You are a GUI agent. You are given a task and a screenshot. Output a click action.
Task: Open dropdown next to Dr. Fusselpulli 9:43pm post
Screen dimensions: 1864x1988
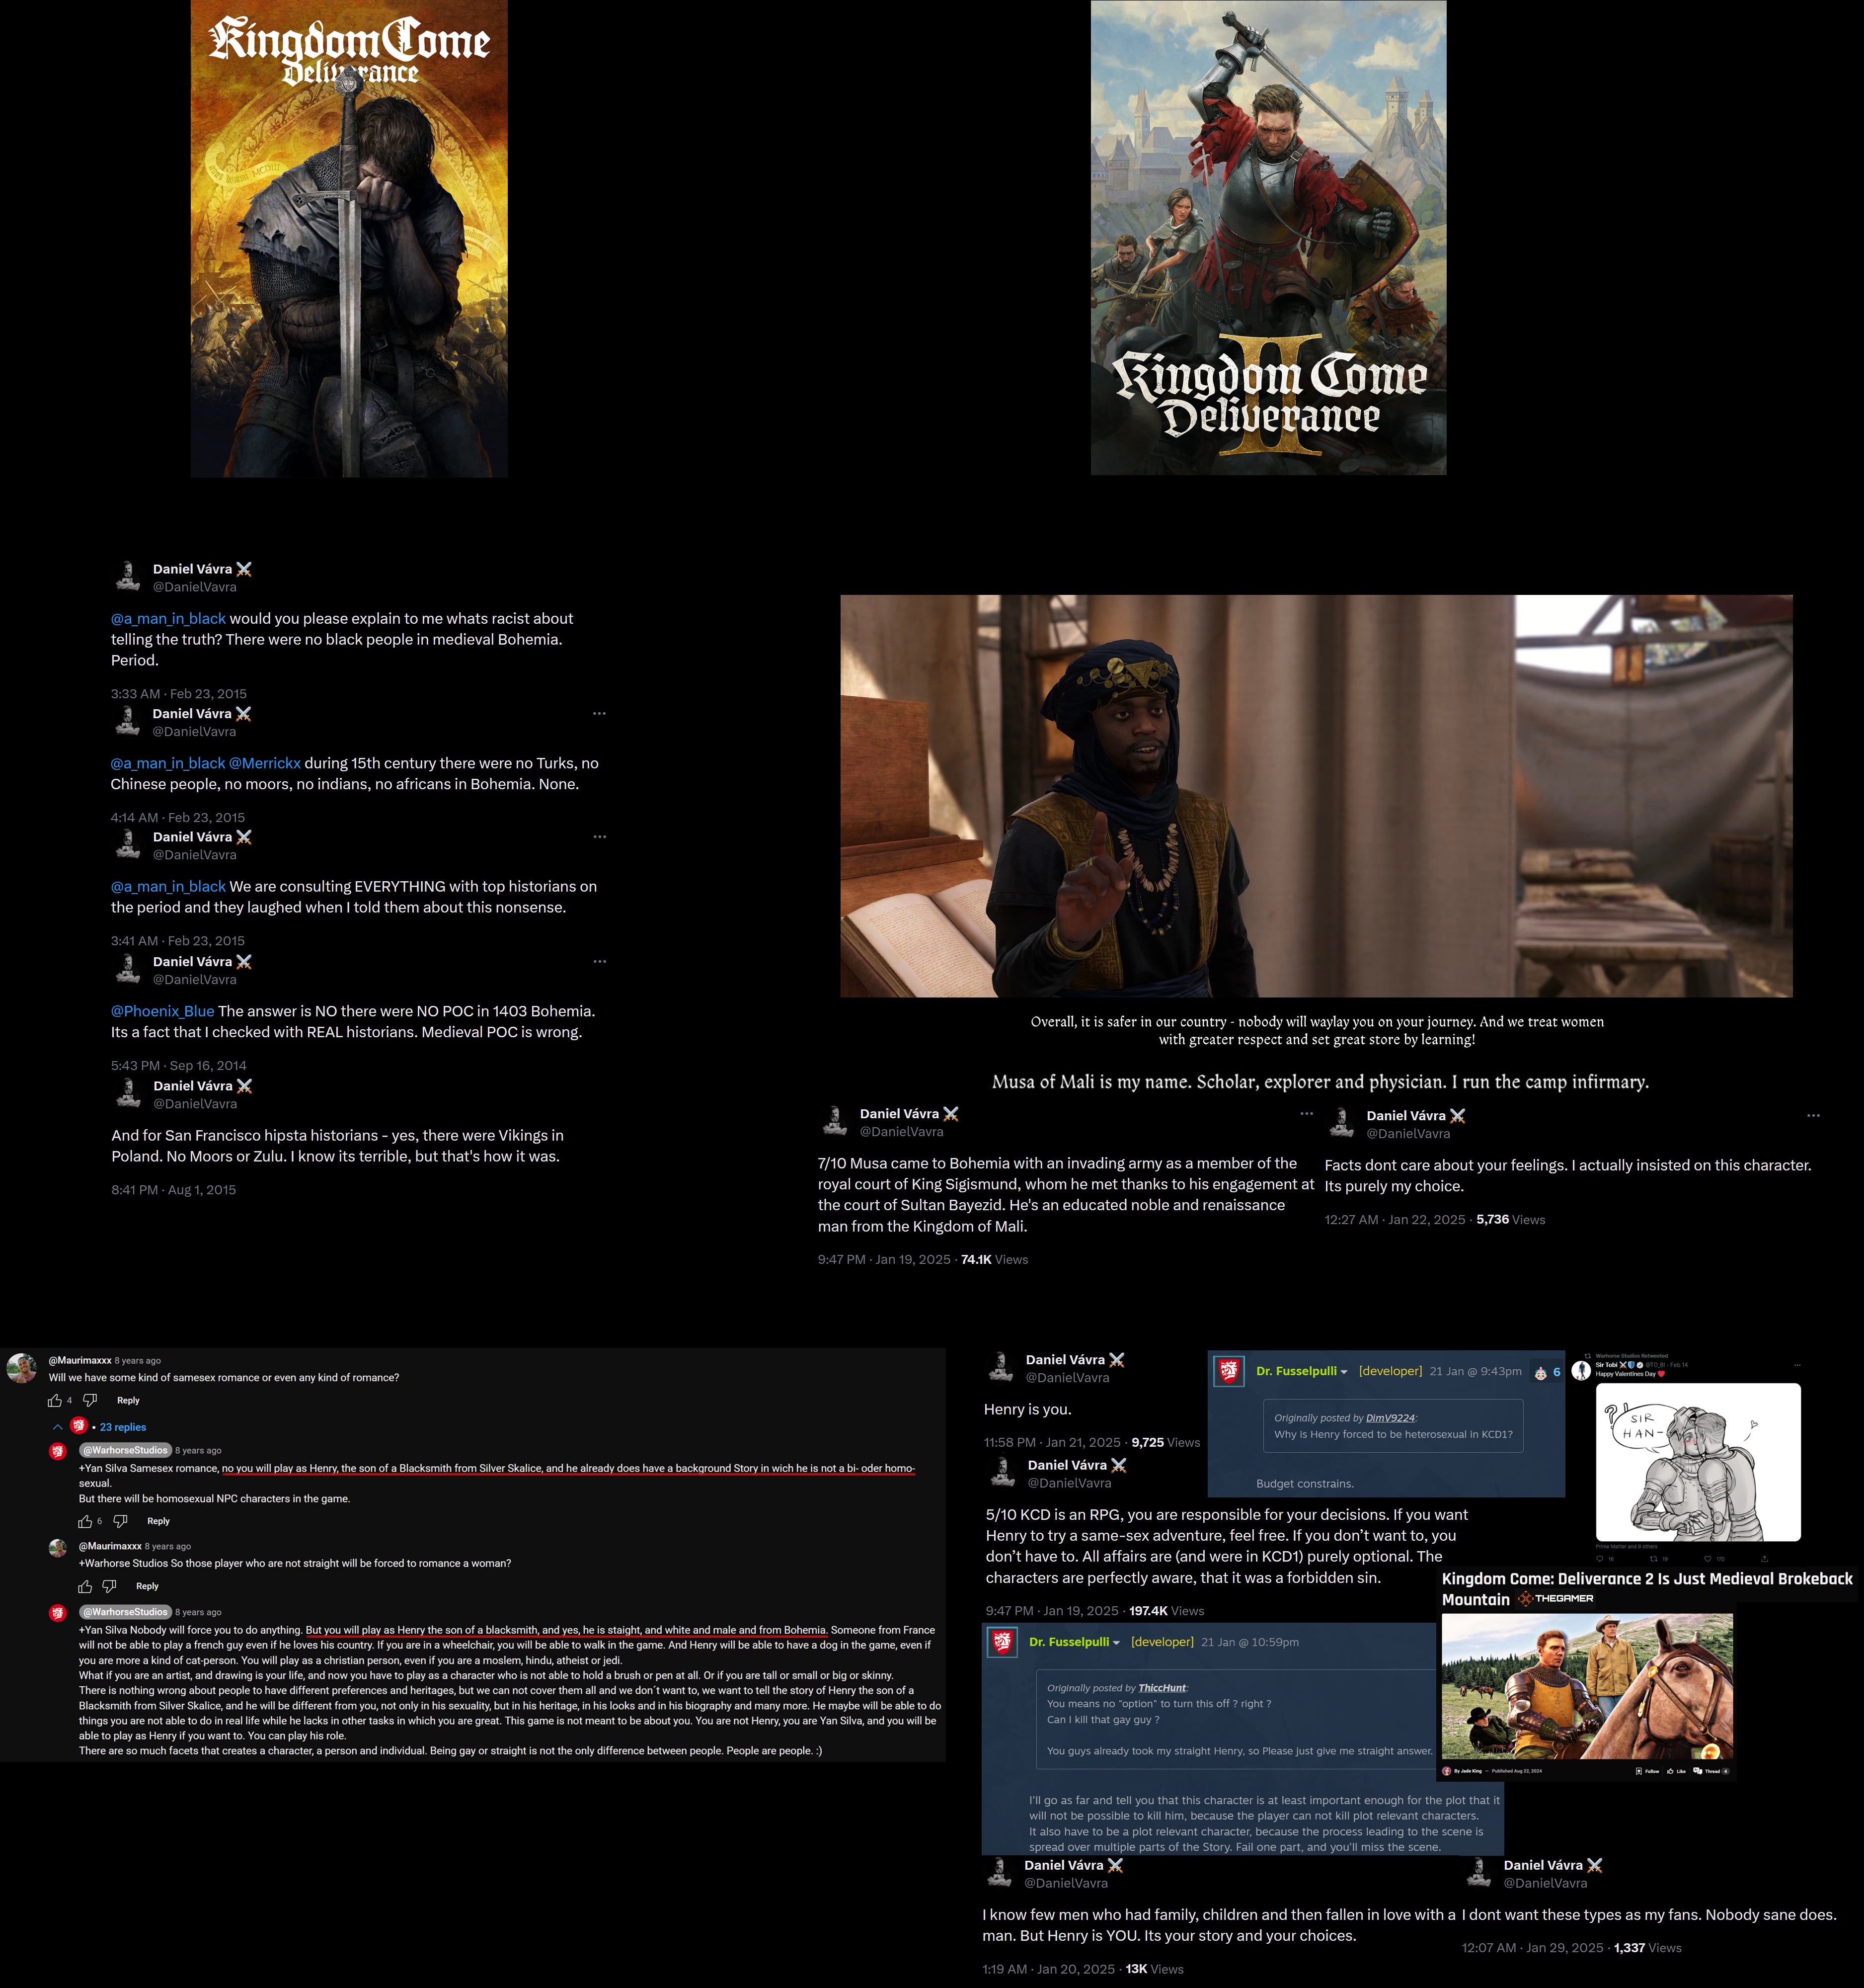[x=1344, y=1372]
